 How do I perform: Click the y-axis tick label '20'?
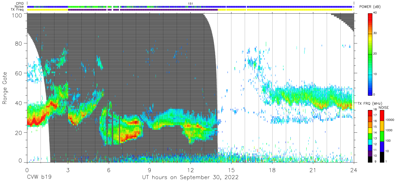coord(19,133)
